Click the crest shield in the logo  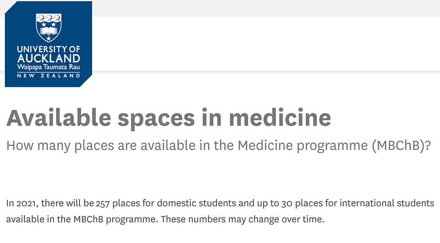click(x=49, y=28)
